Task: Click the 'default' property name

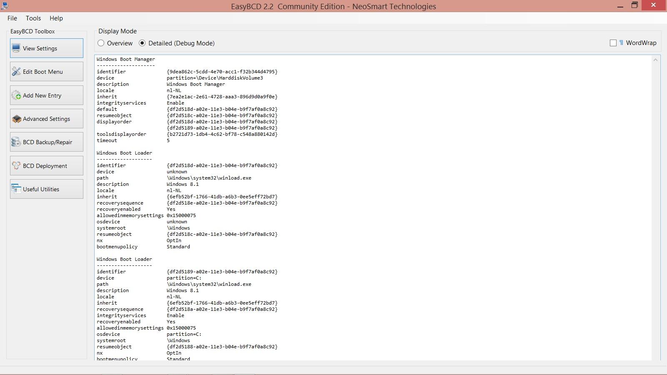Action: click(107, 109)
